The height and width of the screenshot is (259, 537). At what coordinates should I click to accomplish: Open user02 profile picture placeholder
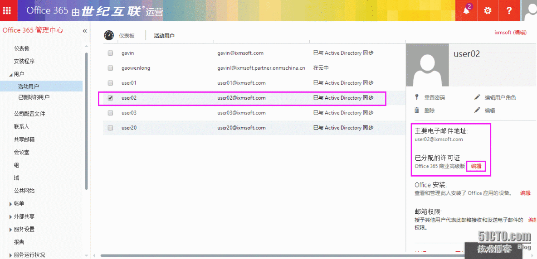click(x=427, y=65)
